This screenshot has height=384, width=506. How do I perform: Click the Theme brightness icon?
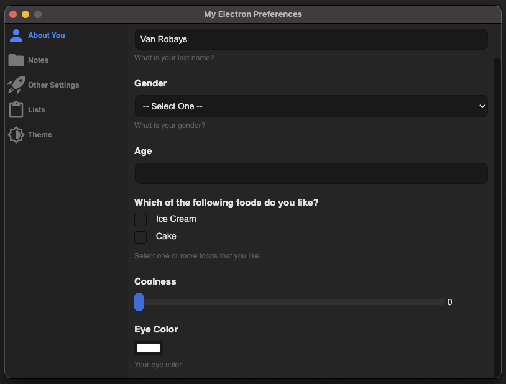click(x=16, y=134)
